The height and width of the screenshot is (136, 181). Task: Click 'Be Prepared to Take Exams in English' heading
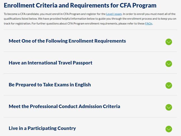point(50,85)
